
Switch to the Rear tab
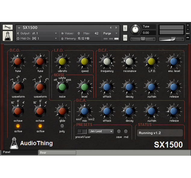pos(57,153)
